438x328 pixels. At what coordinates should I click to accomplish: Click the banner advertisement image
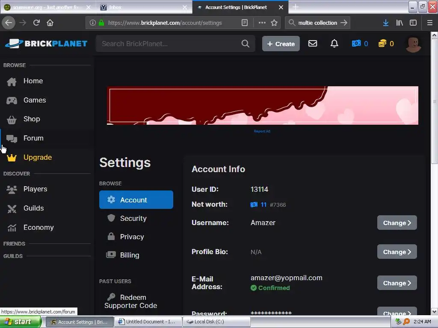tap(263, 105)
